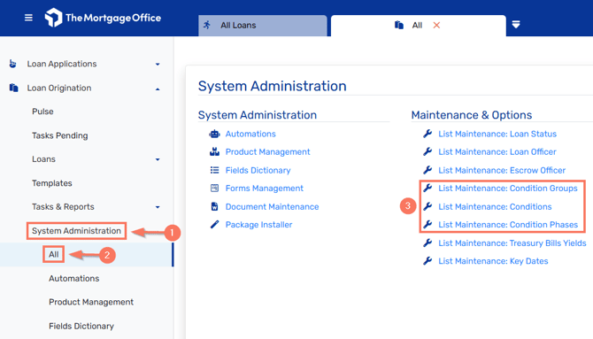Click the documents icon on the All tab
593x339 pixels.
tap(398, 25)
